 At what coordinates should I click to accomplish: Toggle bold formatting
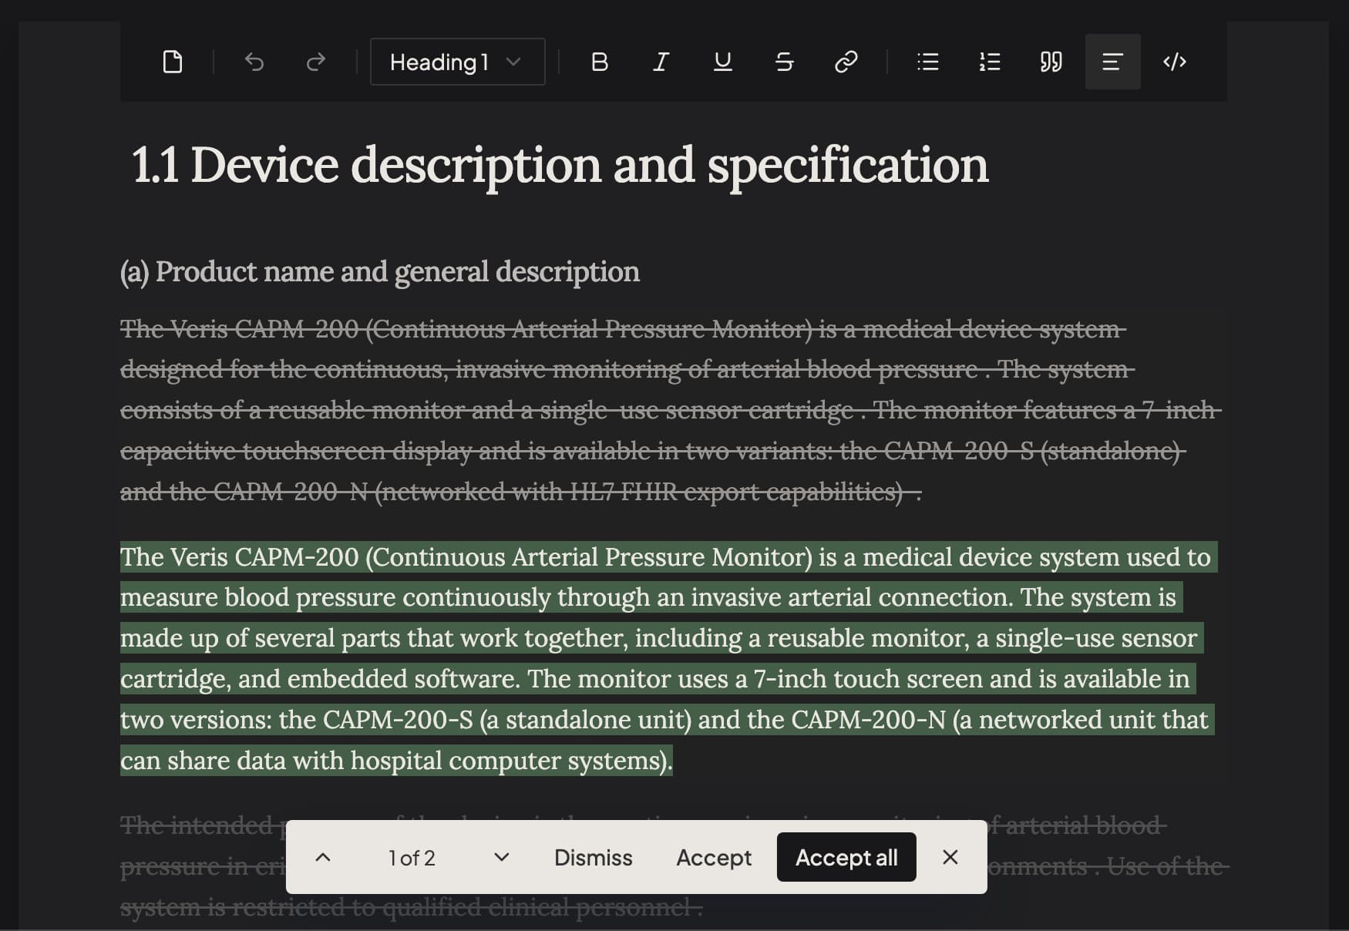coord(599,62)
